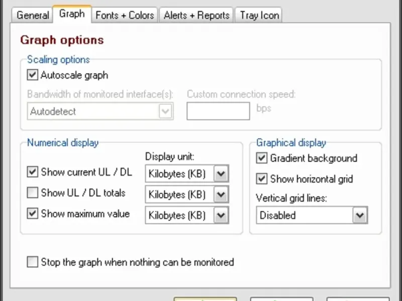402x301 pixels.
Task: Select the Tray Icon tab
Action: pyautogui.click(x=259, y=15)
